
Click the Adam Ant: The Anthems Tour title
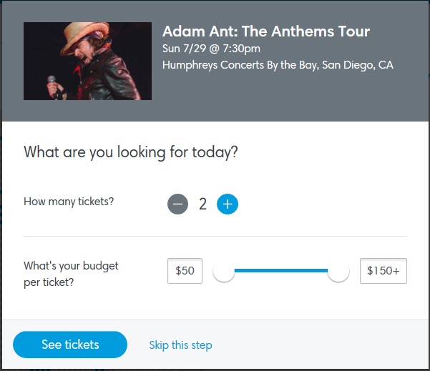pos(266,31)
